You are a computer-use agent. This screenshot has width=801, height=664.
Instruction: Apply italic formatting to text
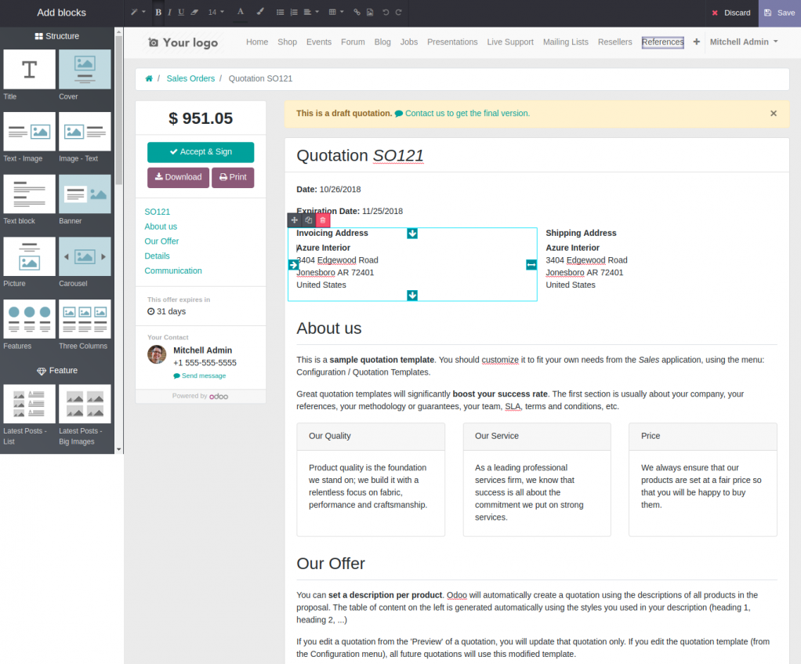169,12
